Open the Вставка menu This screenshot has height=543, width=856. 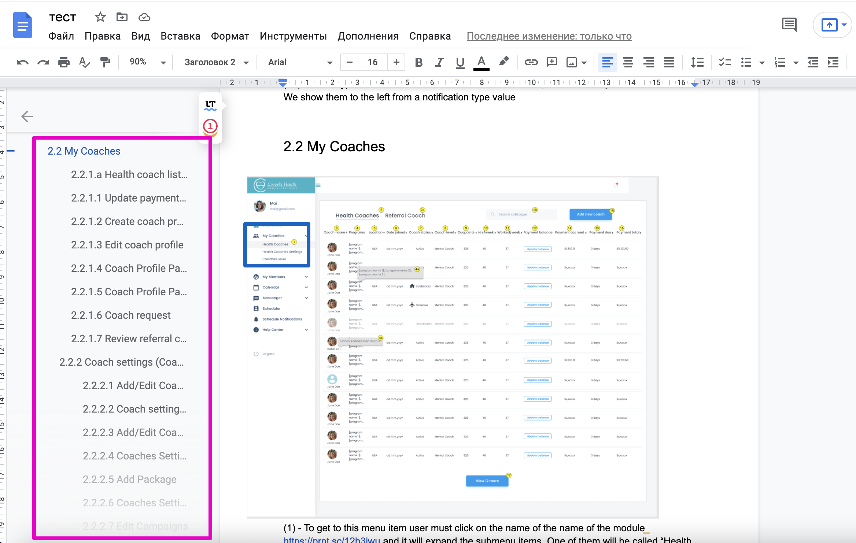(x=181, y=36)
